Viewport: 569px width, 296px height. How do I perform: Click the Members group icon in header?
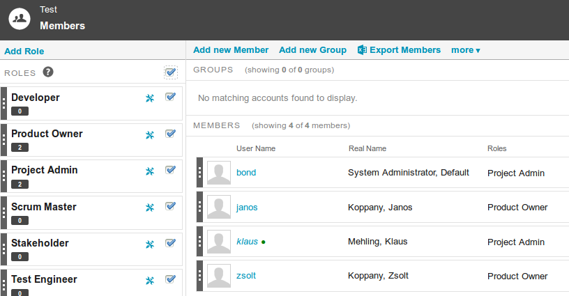pos(20,19)
